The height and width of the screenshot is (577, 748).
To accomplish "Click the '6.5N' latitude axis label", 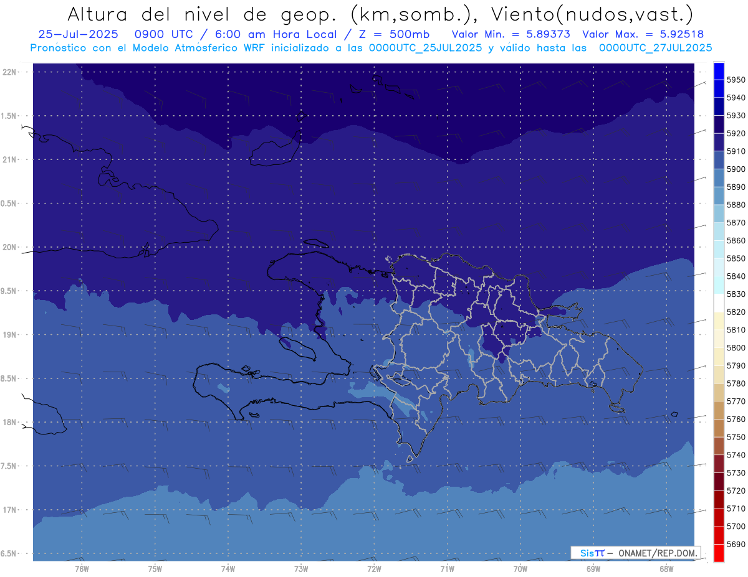I will [x=9, y=554].
